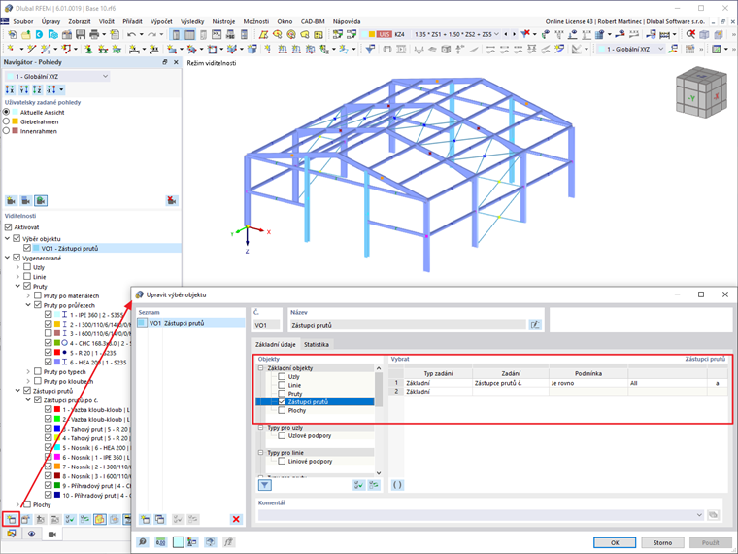Screen dimensions: 738x554
Task: Toggle the Linie checkbox in Navigator
Action: pos(27,277)
